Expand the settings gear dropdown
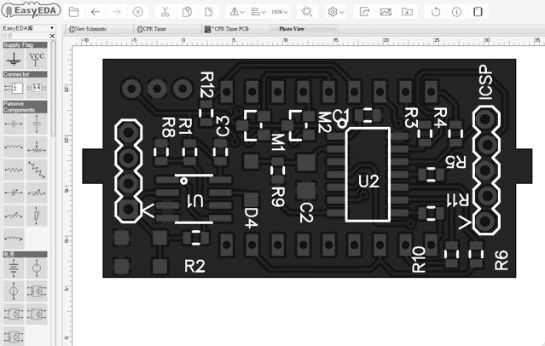 tap(335, 13)
